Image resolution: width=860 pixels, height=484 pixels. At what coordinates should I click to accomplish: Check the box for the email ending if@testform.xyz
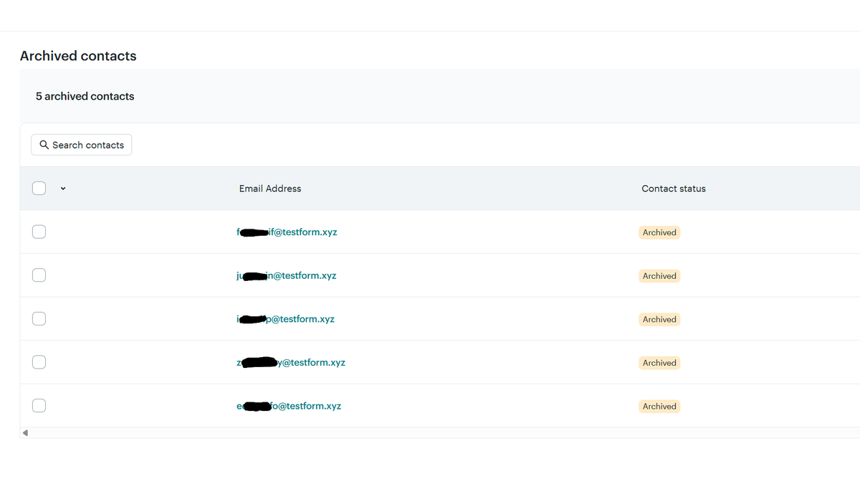[39, 232]
